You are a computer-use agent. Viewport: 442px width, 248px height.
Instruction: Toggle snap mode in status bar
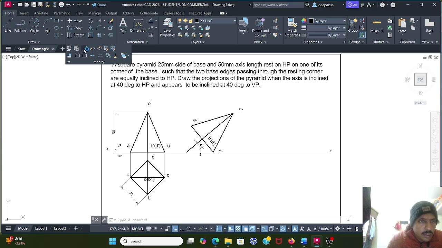coord(156,229)
